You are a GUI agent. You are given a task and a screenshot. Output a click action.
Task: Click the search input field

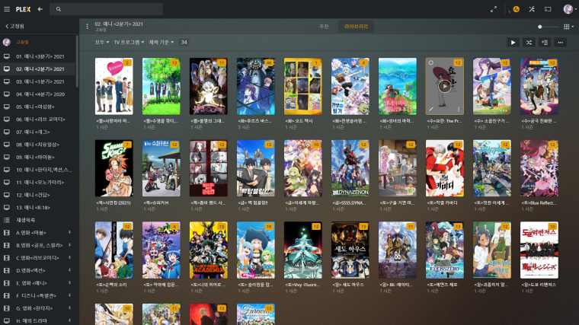tap(107, 9)
